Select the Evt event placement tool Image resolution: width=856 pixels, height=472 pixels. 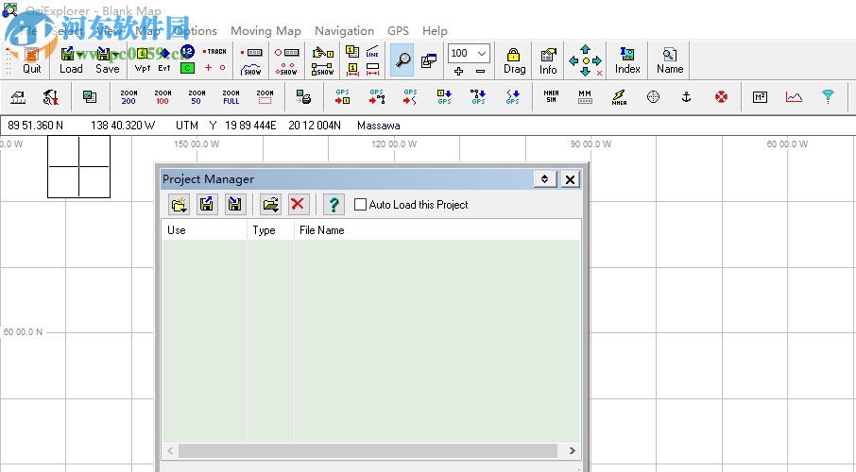point(163,60)
